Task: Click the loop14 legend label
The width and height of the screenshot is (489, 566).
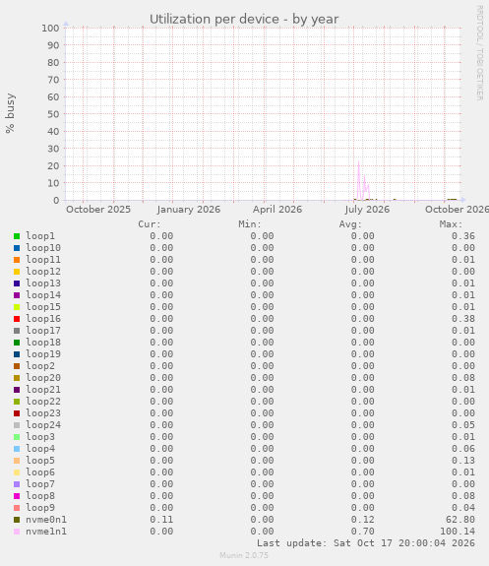Action: pyautogui.click(x=43, y=295)
